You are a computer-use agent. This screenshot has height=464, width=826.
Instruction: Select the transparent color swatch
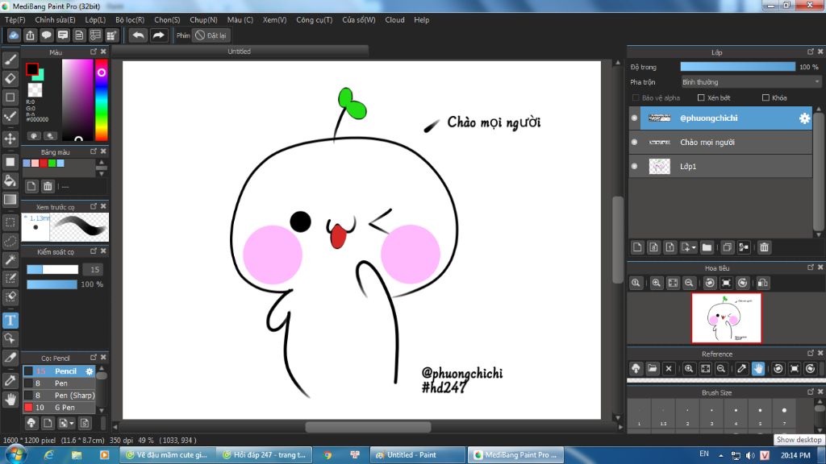point(35,90)
